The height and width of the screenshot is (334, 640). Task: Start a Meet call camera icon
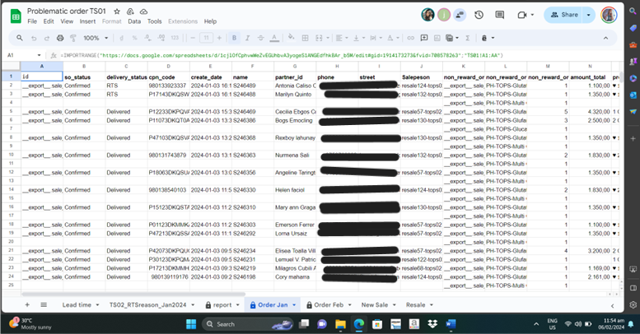tap(521, 15)
